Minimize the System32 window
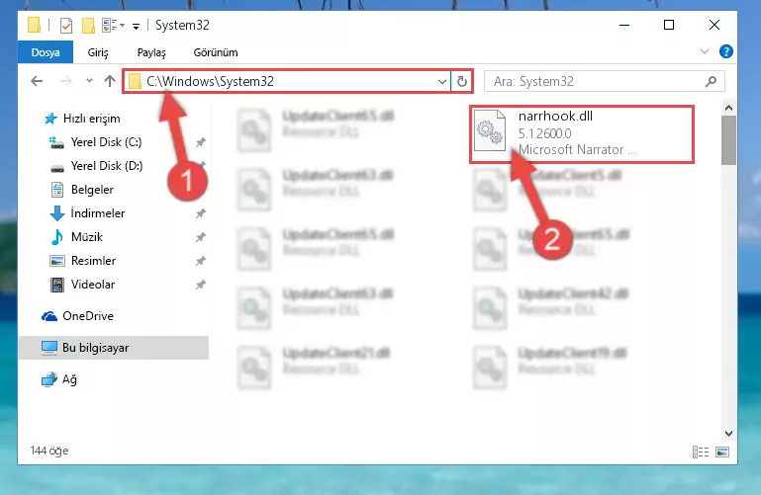The height and width of the screenshot is (495, 761). tap(624, 25)
